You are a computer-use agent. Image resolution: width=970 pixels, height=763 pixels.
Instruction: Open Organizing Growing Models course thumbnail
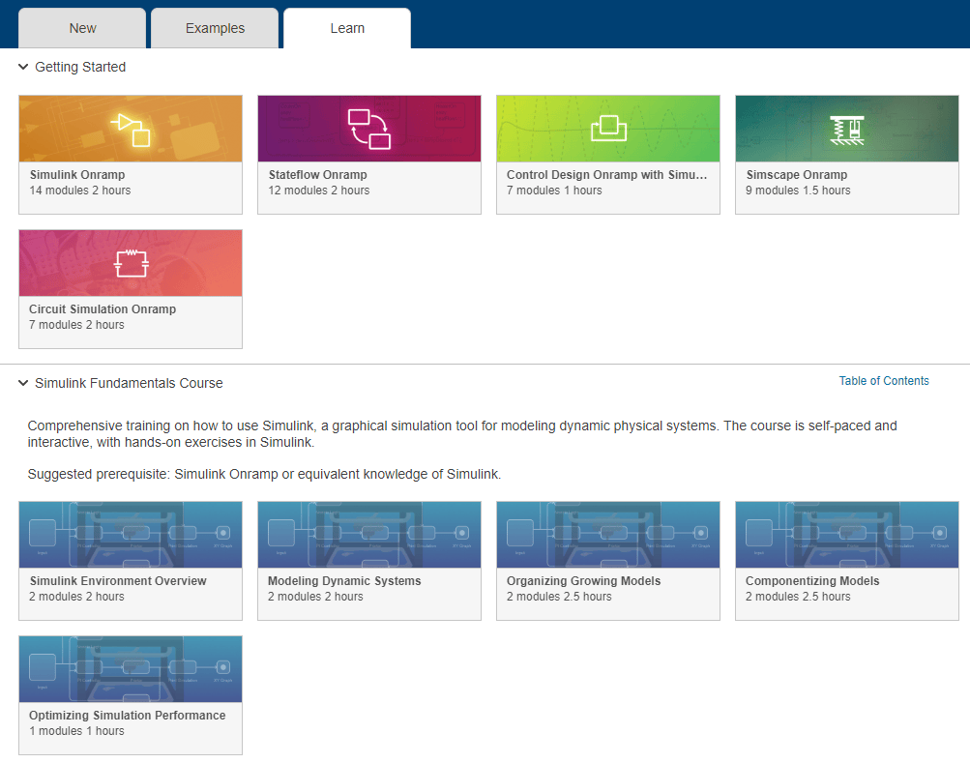608,535
